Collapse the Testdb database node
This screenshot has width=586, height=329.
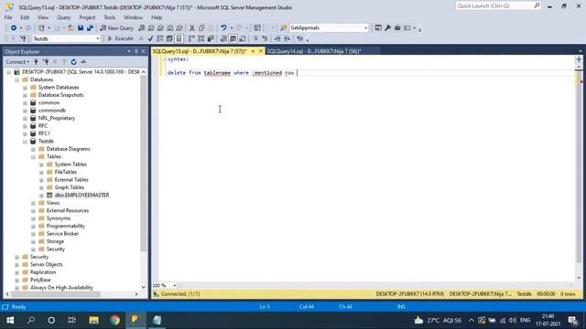coord(25,142)
